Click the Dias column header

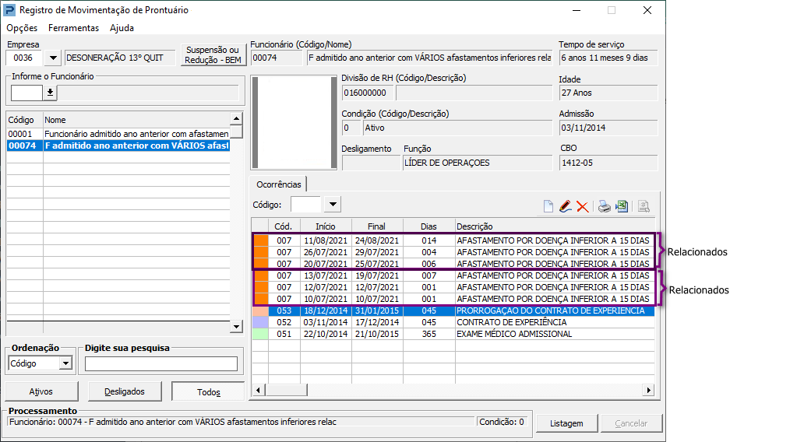(429, 226)
